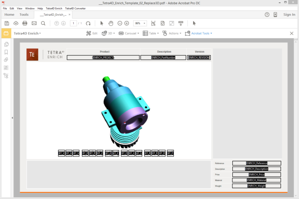Click the read mode toolbar icon

pos(181,23)
